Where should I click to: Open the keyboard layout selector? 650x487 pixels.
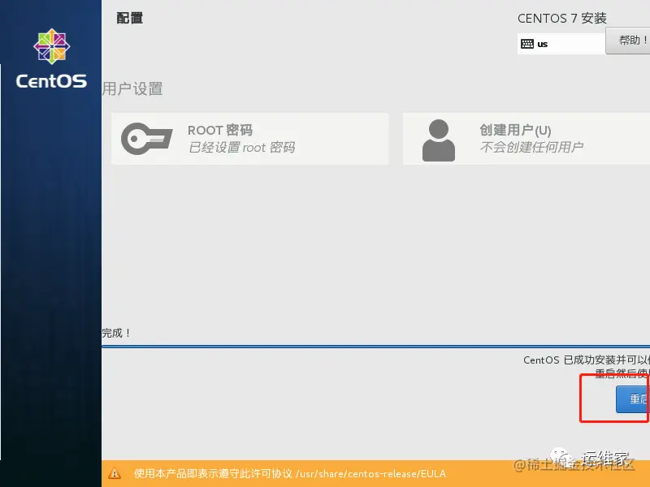(561, 43)
